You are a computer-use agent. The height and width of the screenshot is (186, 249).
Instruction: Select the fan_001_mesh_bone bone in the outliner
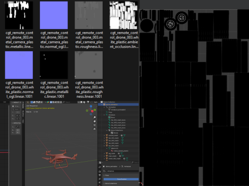(x=118, y=120)
